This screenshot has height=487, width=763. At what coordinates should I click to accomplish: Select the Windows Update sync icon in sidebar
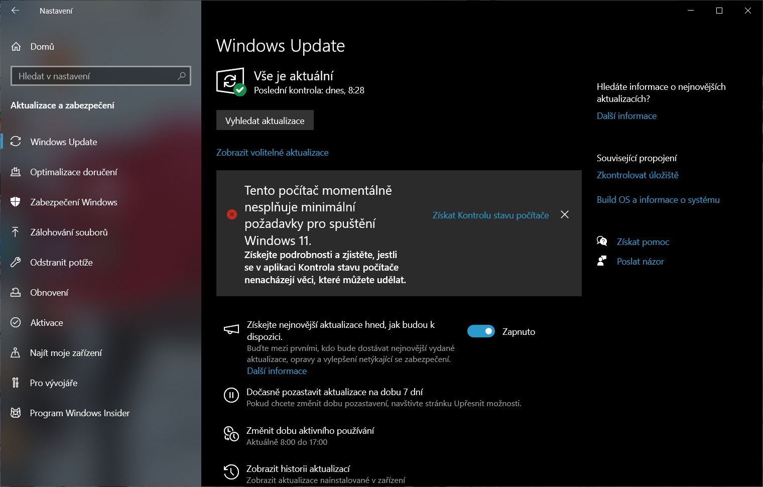pyautogui.click(x=16, y=142)
